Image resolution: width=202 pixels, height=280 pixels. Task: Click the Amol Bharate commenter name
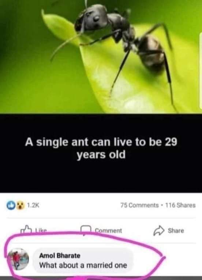pos(60,256)
